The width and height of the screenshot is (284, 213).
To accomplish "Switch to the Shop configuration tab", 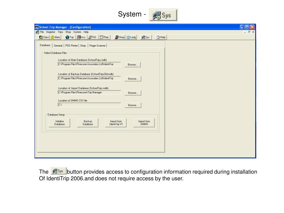I will pyautogui.click(x=83, y=46).
